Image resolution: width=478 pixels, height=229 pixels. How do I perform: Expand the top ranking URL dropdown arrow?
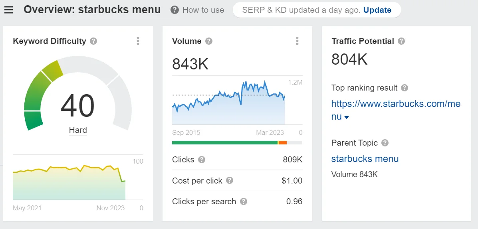point(346,117)
